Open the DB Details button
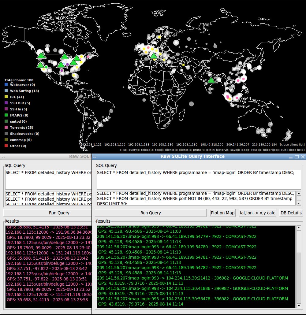Viewport: 306px width, 315px height. click(x=291, y=213)
